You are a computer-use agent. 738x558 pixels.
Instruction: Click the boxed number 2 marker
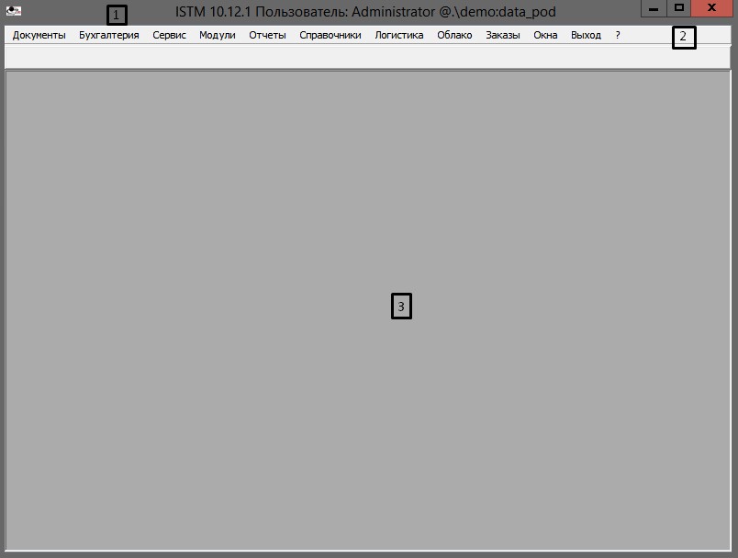click(x=683, y=38)
